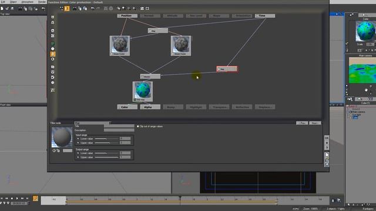
Task: Select the green color node icon in sidebar
Action: pos(53,44)
